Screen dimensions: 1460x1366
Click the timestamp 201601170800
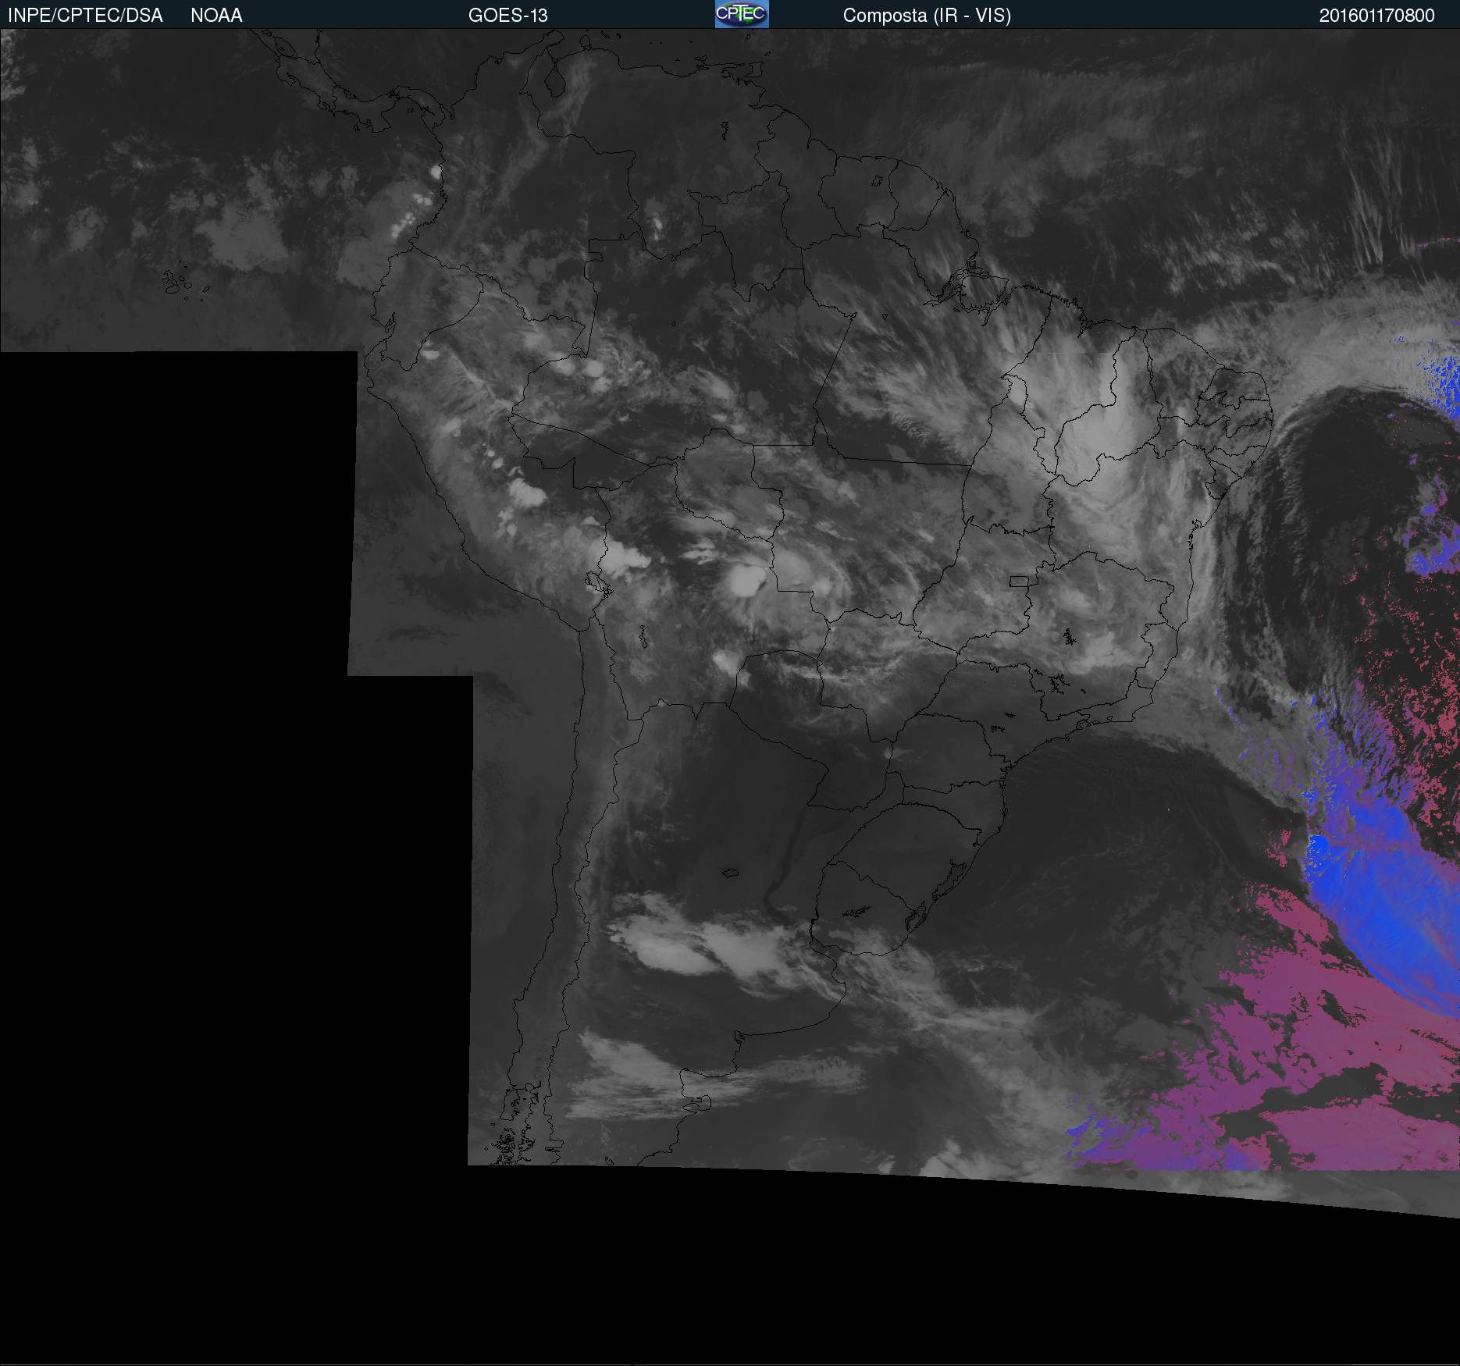click(1377, 16)
